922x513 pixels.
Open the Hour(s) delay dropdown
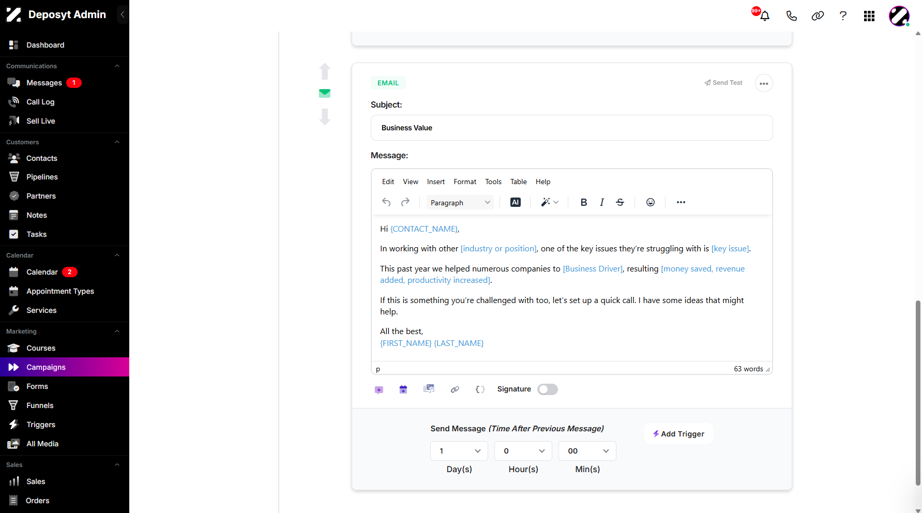(523, 451)
